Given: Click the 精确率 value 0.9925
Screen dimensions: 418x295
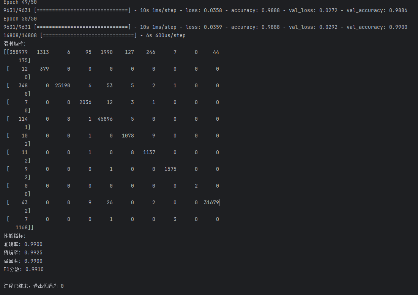Looking at the screenshot, I should click(x=33, y=252).
